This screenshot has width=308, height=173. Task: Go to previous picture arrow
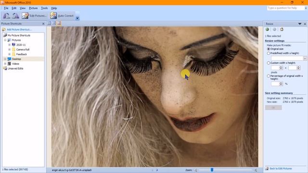153,170
